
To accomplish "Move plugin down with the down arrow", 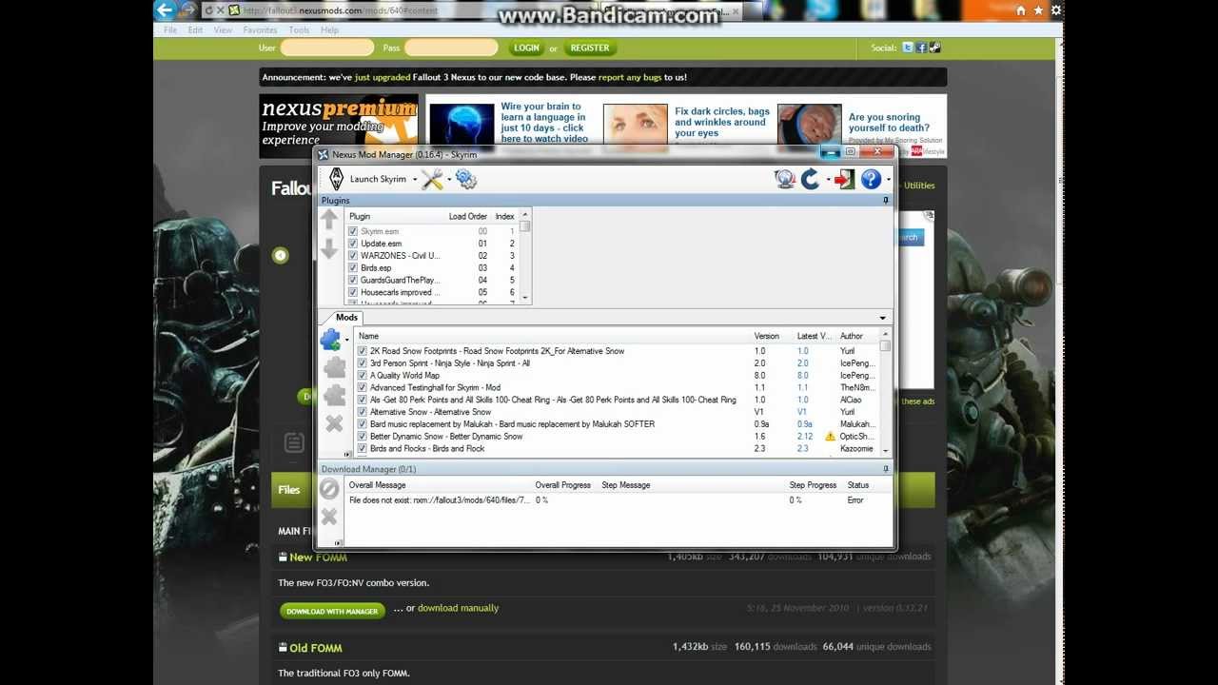I will 329,249.
